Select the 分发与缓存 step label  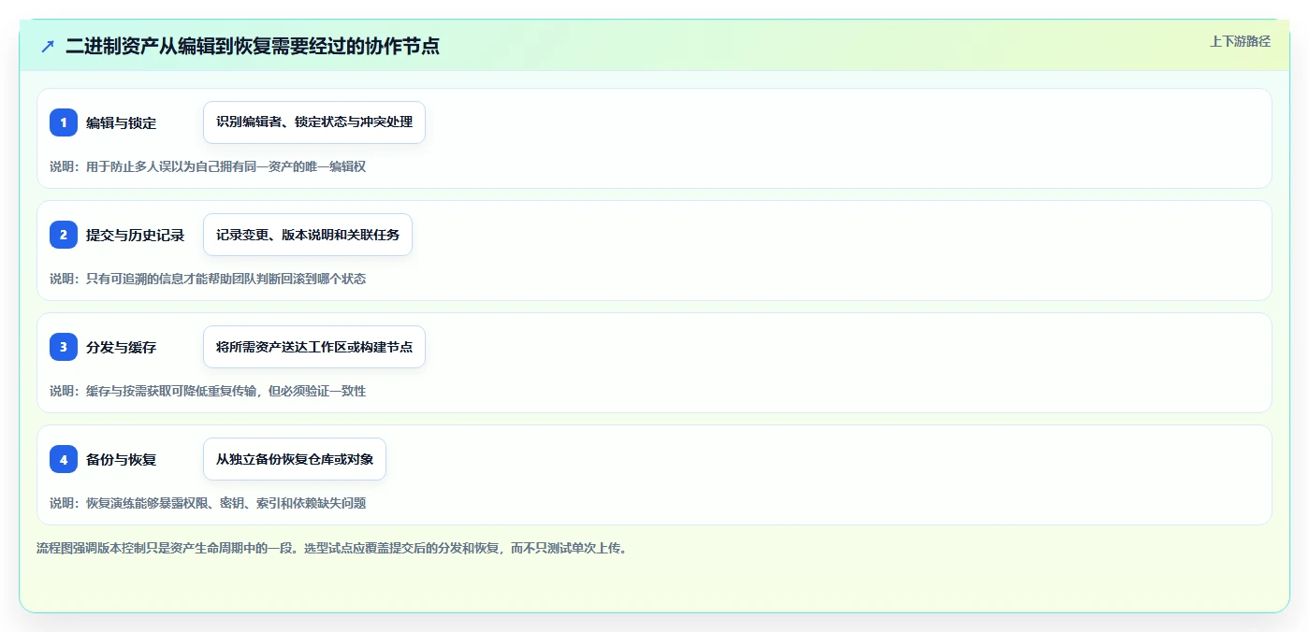122,347
